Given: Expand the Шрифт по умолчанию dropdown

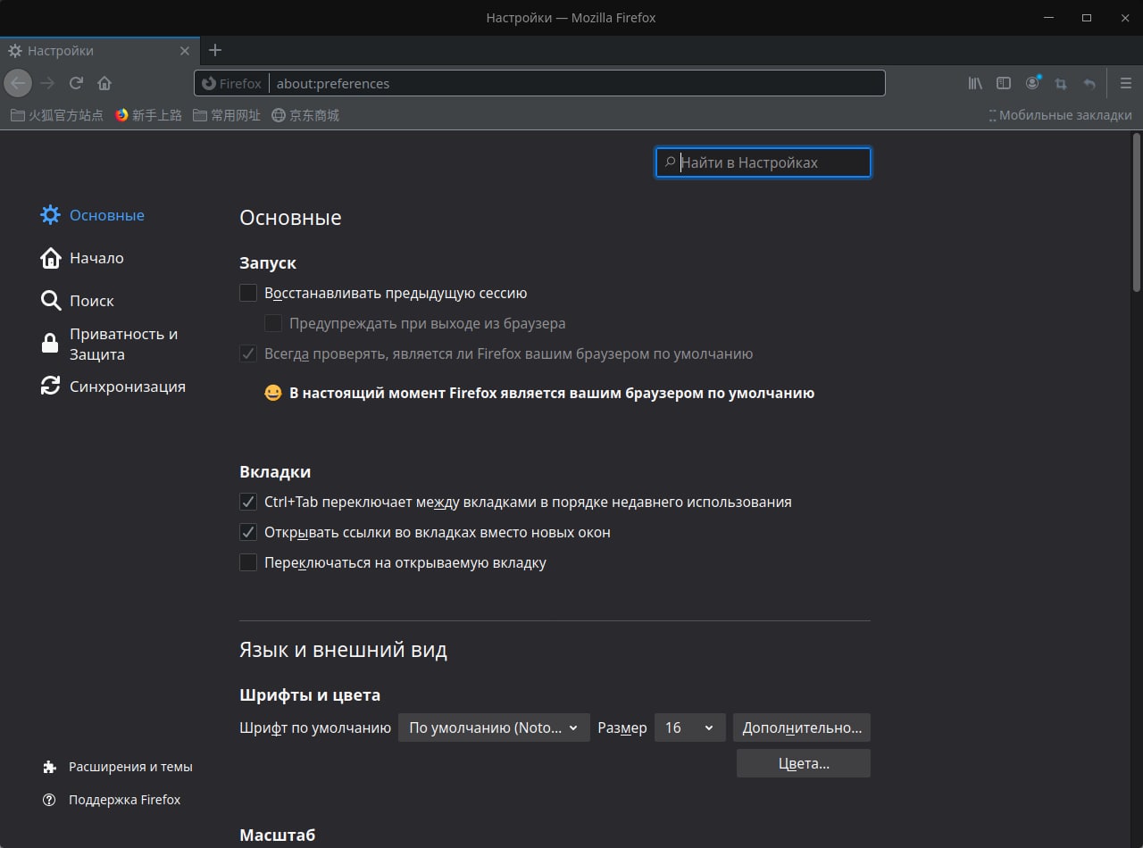Looking at the screenshot, I should tap(494, 727).
